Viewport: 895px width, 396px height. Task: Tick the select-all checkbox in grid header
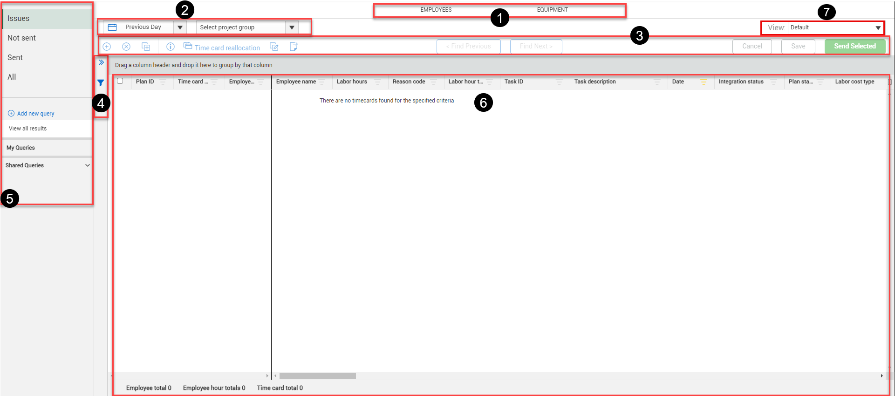coord(120,81)
